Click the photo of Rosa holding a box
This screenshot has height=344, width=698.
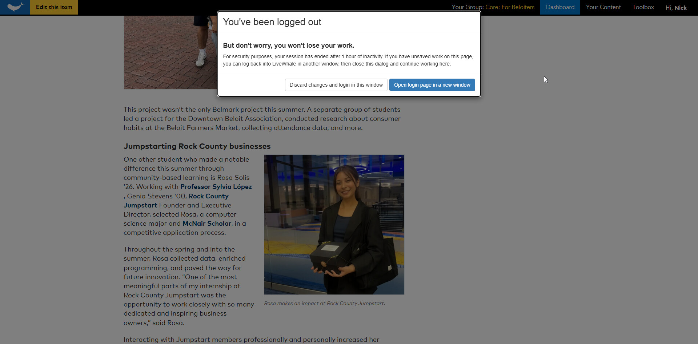(334, 224)
